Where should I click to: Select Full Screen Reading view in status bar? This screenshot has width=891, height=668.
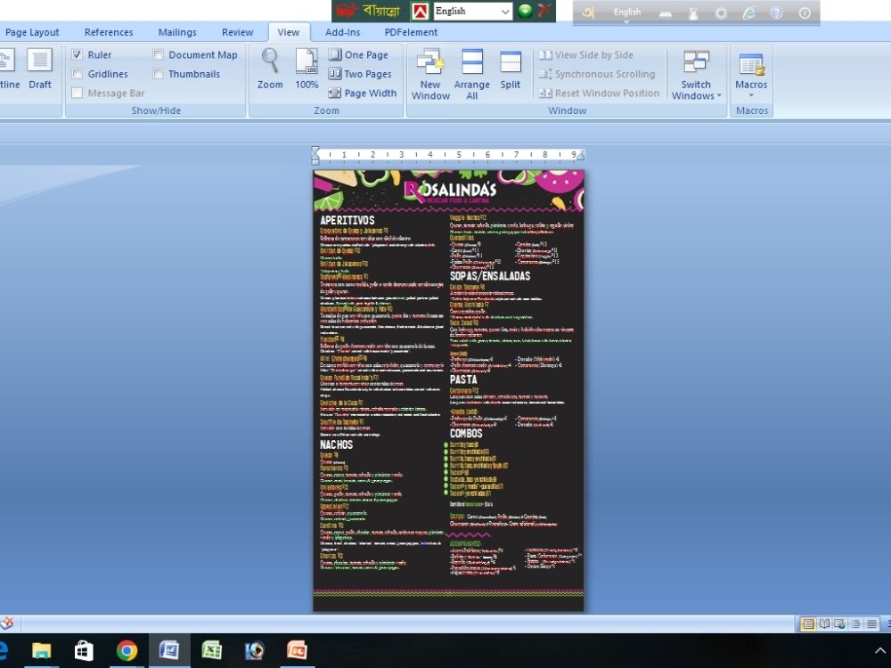coord(824,624)
